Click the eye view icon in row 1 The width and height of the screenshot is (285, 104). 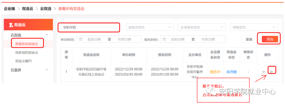pyautogui.click(x=264, y=72)
